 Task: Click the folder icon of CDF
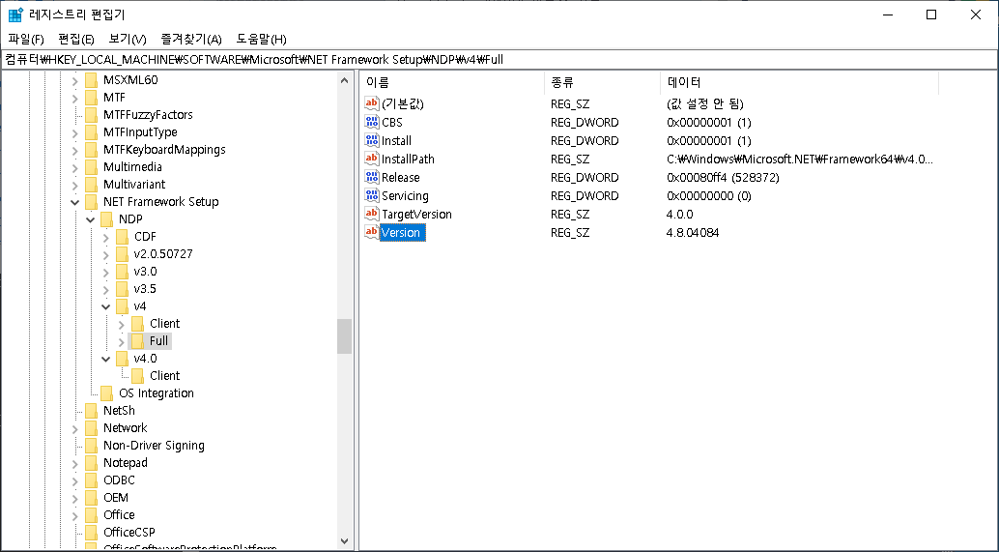pyautogui.click(x=123, y=237)
